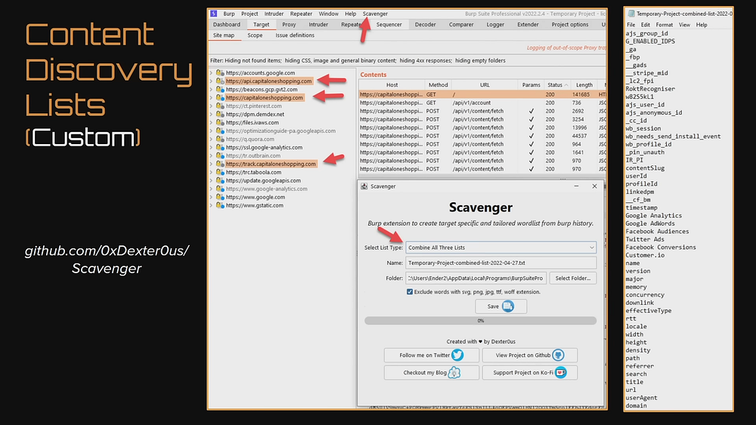Click the Twitter bird icon
The image size is (756, 425).
point(457,356)
